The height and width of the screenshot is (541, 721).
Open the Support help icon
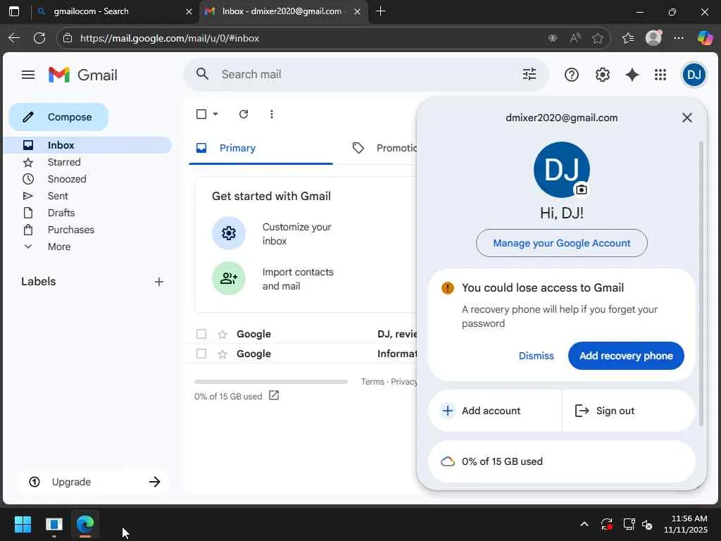571,75
